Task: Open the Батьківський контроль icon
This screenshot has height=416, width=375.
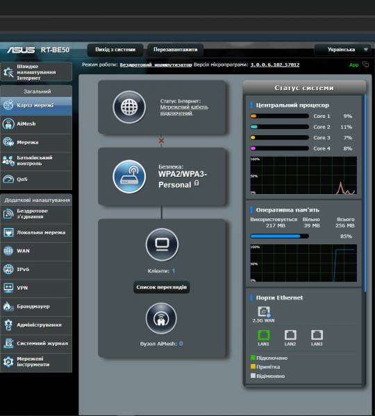Action: [x=8, y=161]
